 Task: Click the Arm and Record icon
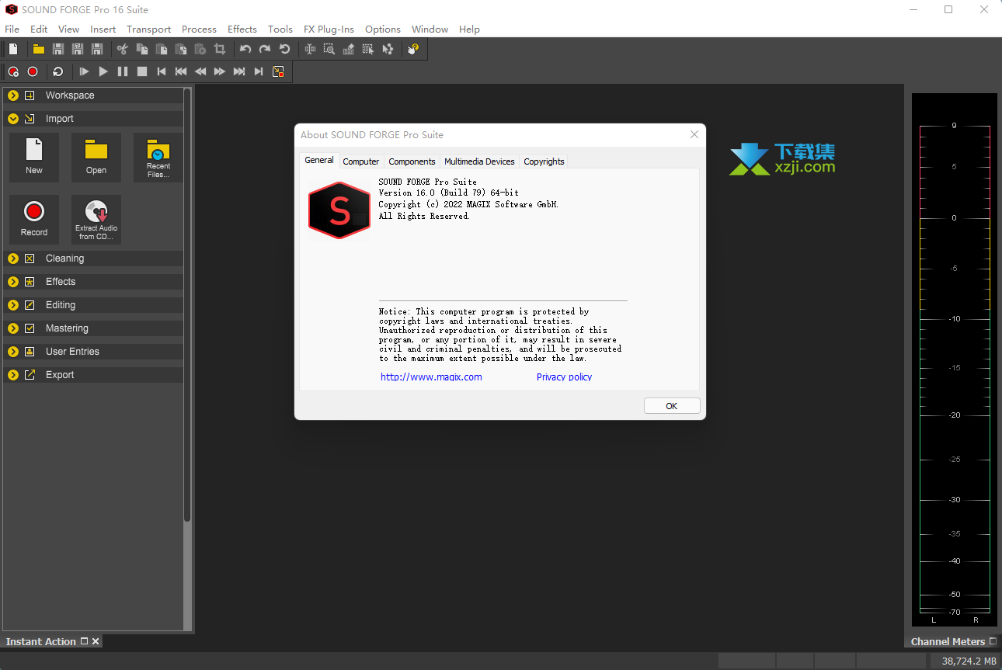coord(13,71)
